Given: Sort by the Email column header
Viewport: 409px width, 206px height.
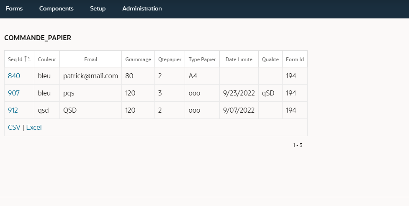Looking at the screenshot, I should click(x=90, y=59).
